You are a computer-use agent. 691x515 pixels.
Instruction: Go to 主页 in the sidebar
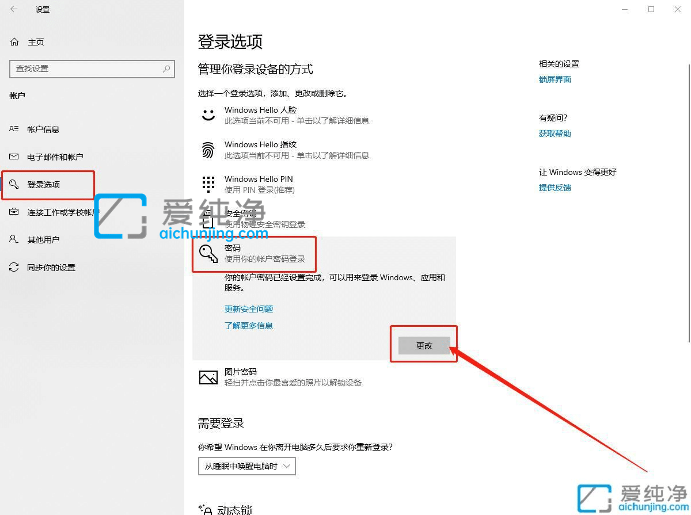[x=36, y=42]
